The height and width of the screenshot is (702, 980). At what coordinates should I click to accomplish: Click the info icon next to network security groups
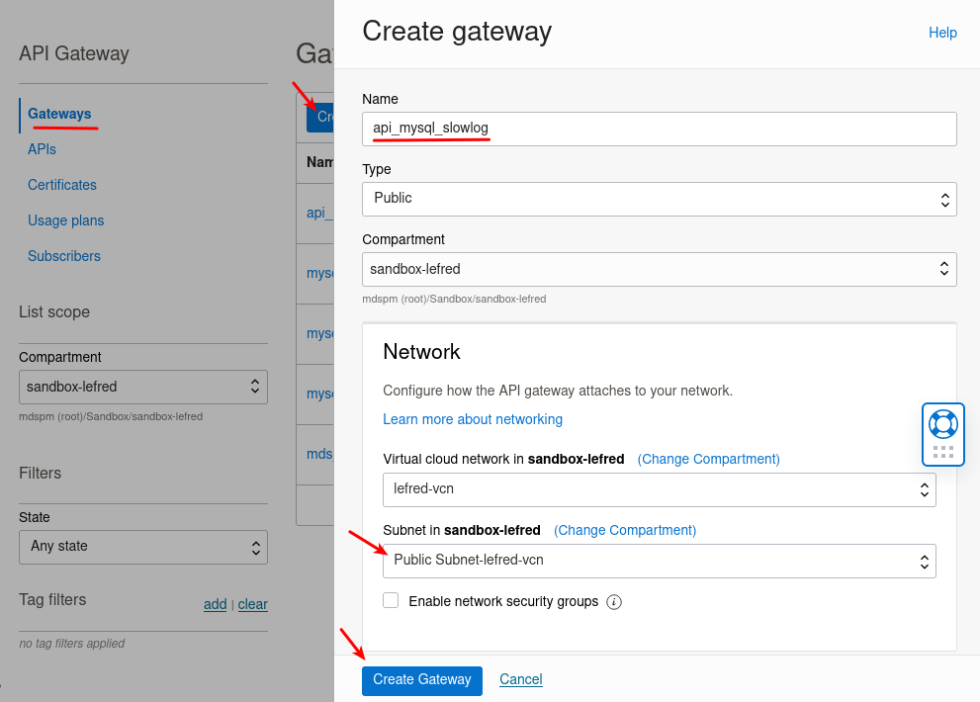(614, 601)
